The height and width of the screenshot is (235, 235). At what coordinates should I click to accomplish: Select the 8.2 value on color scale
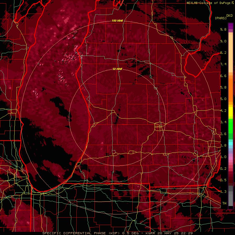223,52
